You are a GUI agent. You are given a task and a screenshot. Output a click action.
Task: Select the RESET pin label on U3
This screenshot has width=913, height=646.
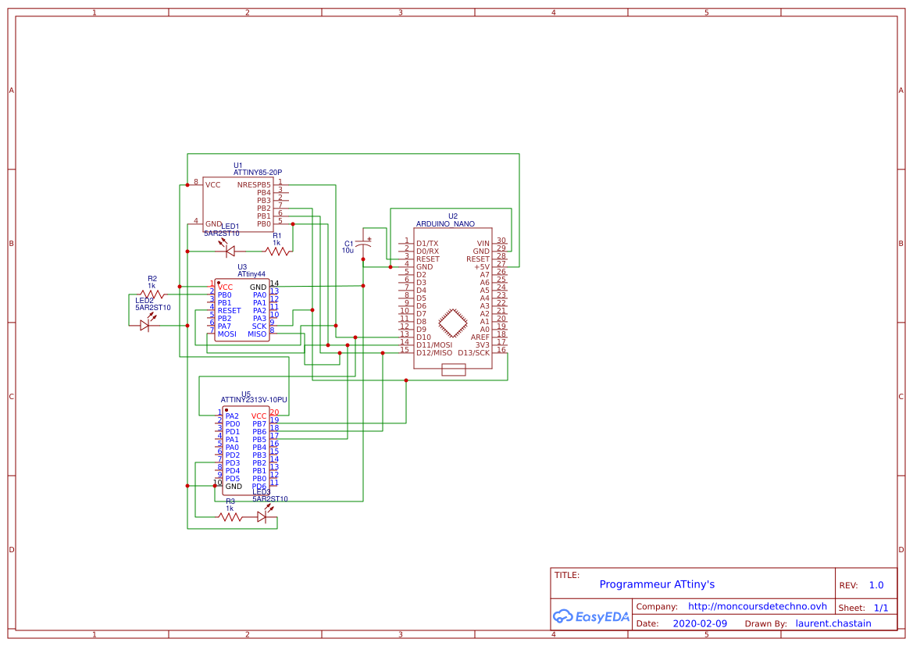(231, 310)
